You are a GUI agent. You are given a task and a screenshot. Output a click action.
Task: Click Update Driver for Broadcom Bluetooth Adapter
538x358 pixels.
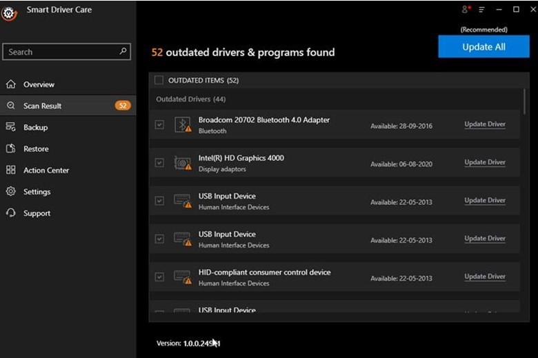coord(484,125)
